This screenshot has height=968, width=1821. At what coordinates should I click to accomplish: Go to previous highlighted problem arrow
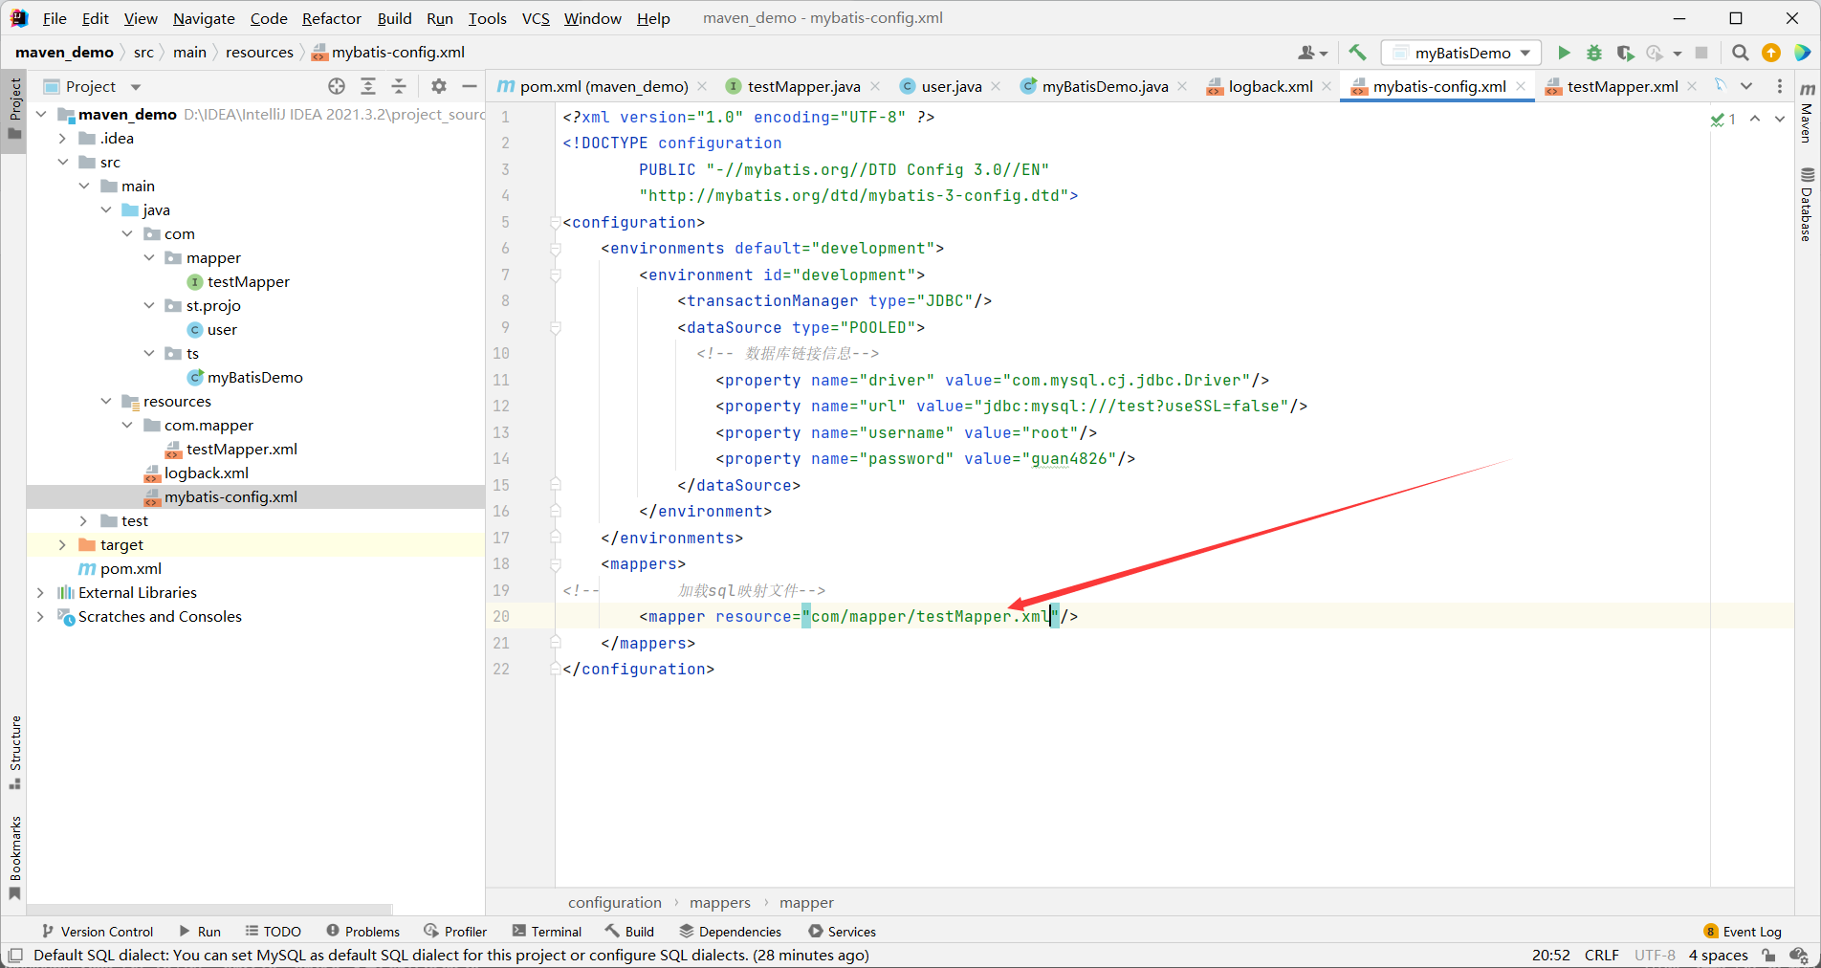1755,119
